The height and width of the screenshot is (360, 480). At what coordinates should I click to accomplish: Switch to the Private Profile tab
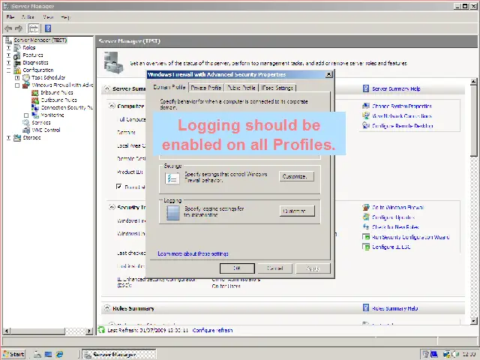[x=206, y=88]
